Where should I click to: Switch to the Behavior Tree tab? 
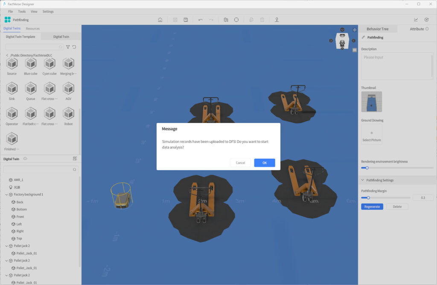pos(378,29)
